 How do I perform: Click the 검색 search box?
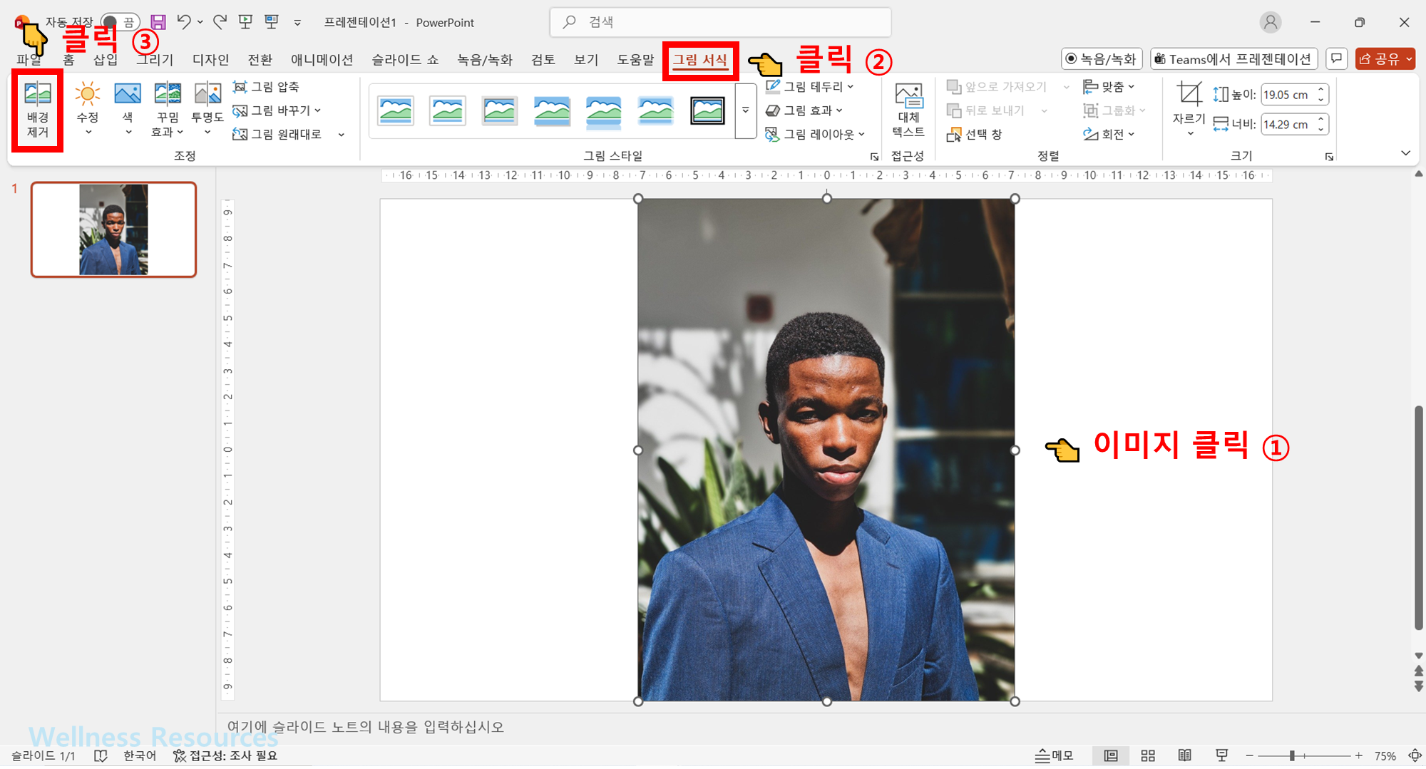[720, 22]
